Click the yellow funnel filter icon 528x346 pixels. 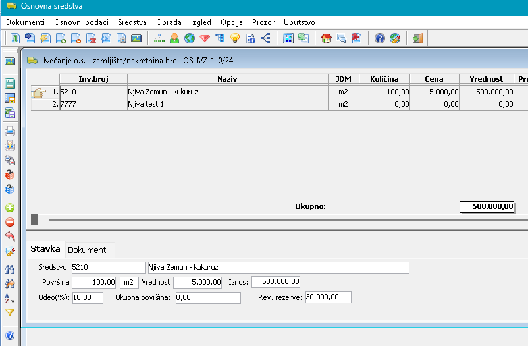[x=10, y=313]
